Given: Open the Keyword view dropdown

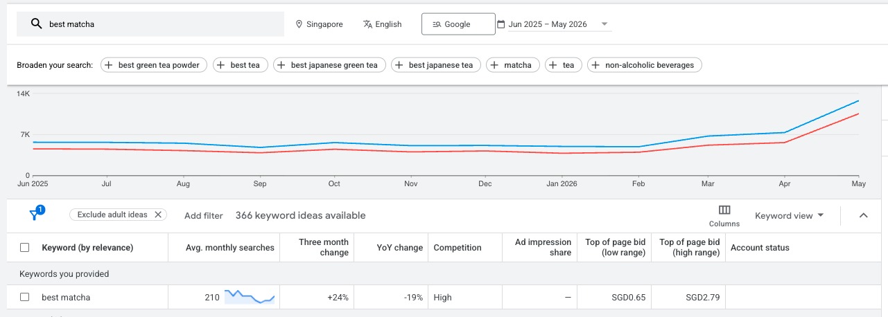Looking at the screenshot, I should click(x=790, y=215).
